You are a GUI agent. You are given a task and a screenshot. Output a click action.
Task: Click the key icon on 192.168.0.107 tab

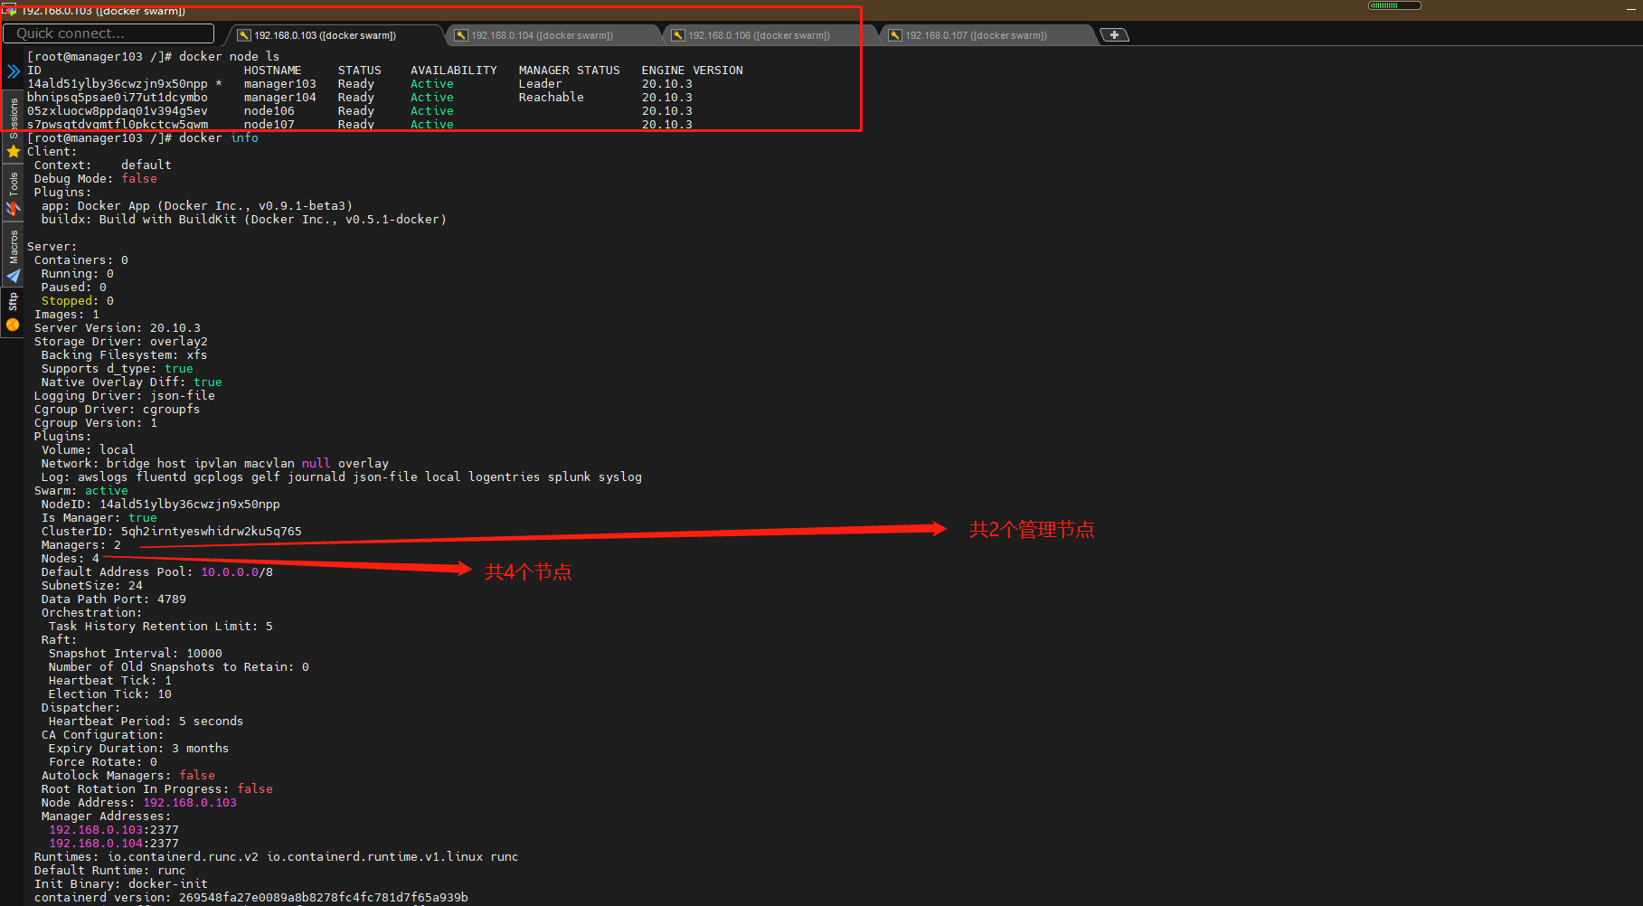click(x=895, y=35)
